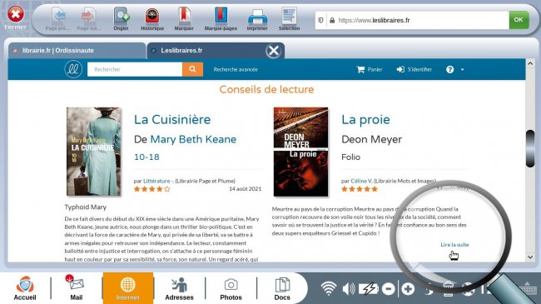Click the Imprimer printer icon
541x304 pixels.
coord(257,17)
